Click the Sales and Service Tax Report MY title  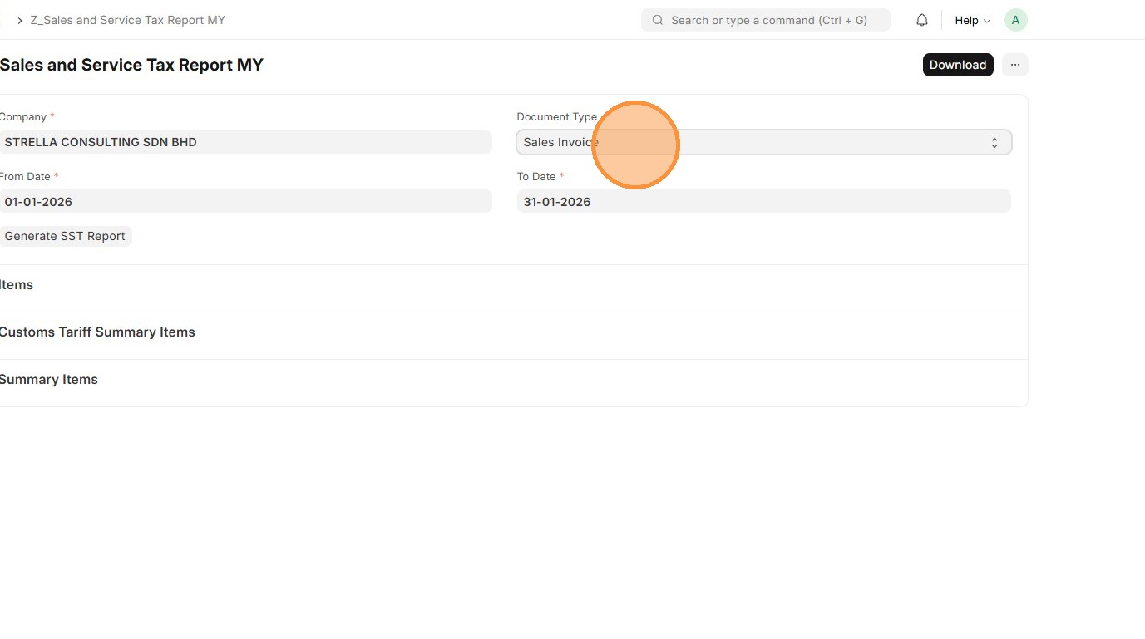131,65
